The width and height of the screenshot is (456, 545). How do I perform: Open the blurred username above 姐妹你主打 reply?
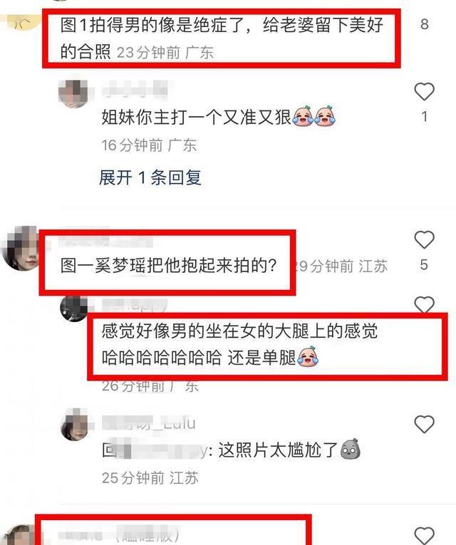point(135,89)
